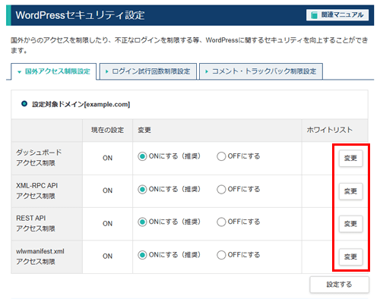Select OFFにする for XML-RPC API アクセス制限
Image resolution: width=380 pixels, height=299 pixels.
(x=221, y=189)
